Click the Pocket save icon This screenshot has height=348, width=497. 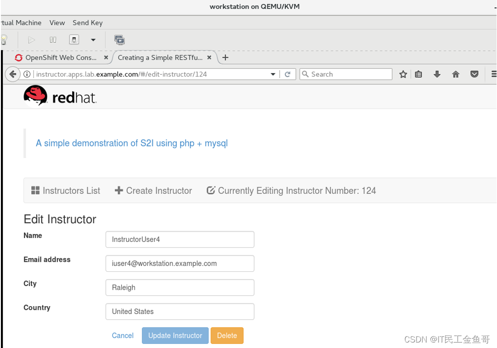[x=474, y=74]
